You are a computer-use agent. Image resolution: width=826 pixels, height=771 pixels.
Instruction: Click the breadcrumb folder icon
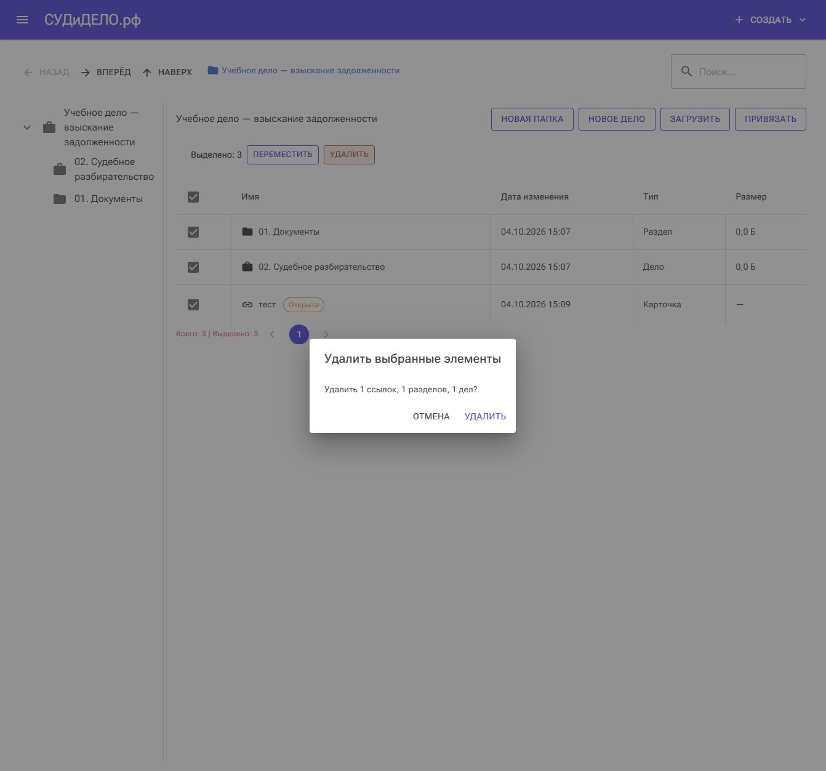(x=213, y=70)
